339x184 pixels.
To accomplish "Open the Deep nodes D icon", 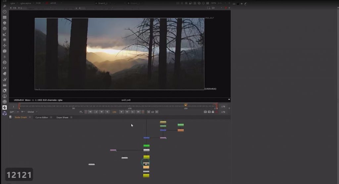I will (x=5, y=62).
